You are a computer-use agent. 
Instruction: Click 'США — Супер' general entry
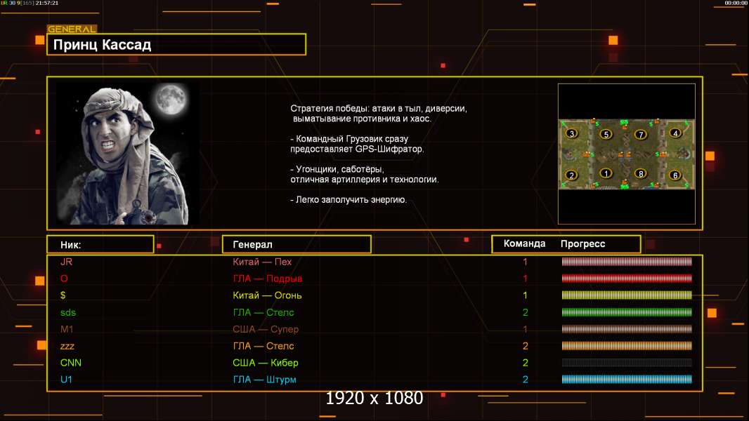[x=265, y=329]
